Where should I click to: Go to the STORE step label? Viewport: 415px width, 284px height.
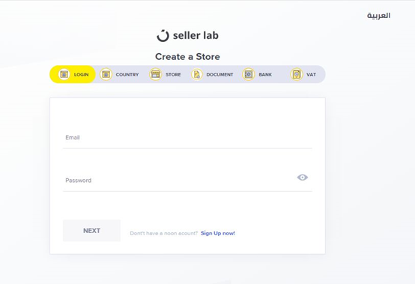click(x=173, y=75)
